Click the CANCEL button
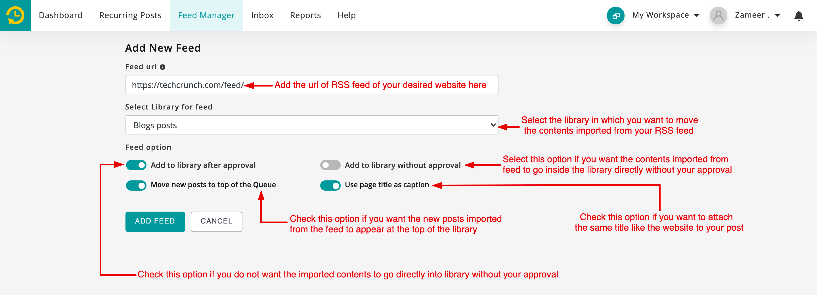Screen dimensions: 817x295 coord(216,222)
